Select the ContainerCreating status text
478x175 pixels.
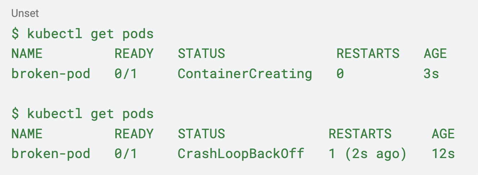tap(245, 74)
